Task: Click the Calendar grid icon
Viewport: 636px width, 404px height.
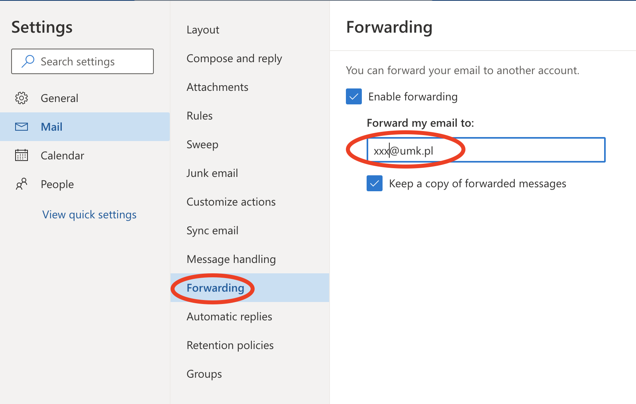Action: coord(22,155)
